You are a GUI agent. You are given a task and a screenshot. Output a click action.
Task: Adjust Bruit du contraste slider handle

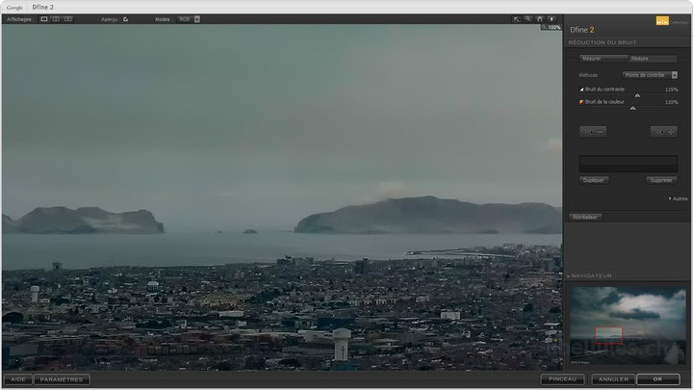pos(637,95)
